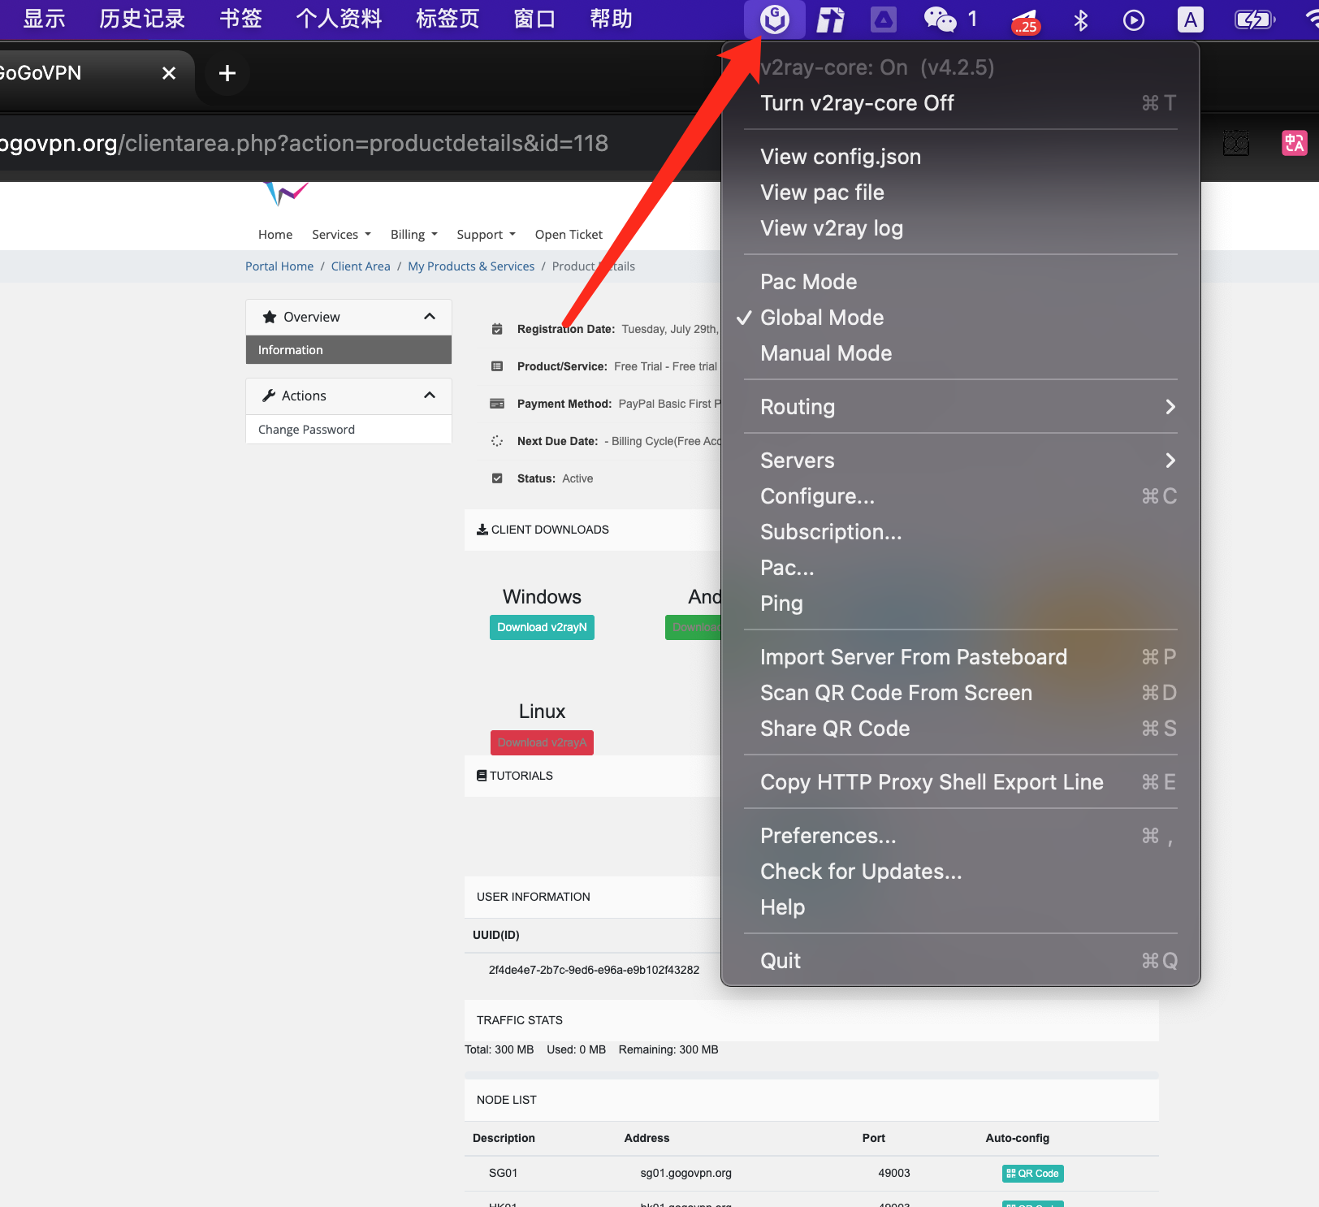Image resolution: width=1319 pixels, height=1207 pixels.
Task: Click the Download v2rayN button
Action: (542, 628)
